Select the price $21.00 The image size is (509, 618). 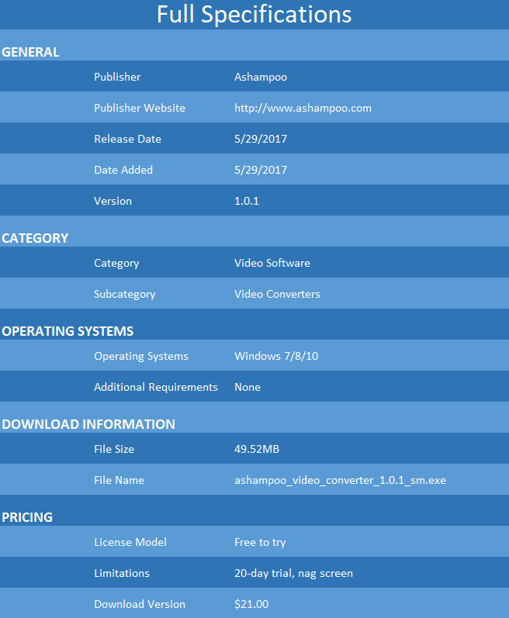point(251,604)
